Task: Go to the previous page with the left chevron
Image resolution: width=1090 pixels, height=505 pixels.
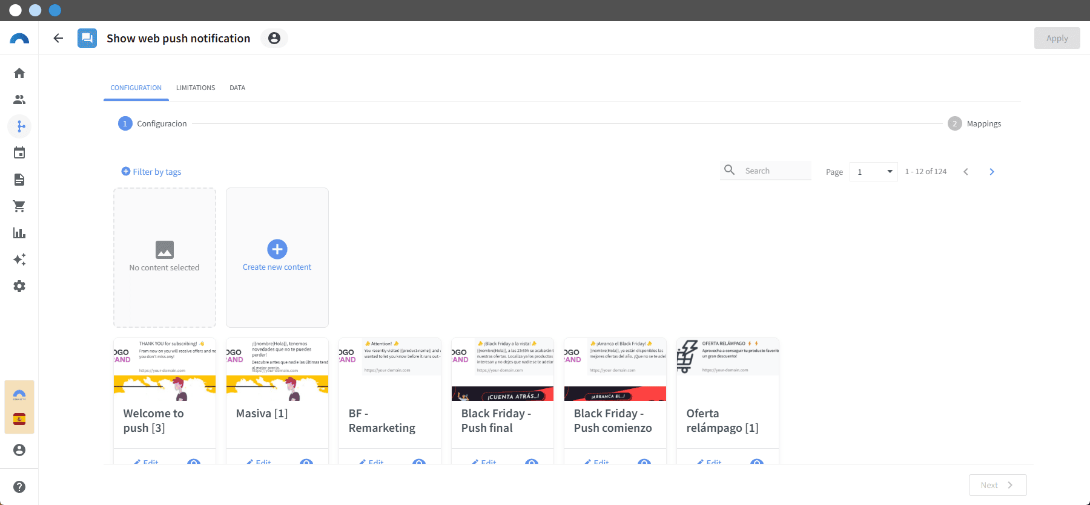Action: [x=966, y=172]
